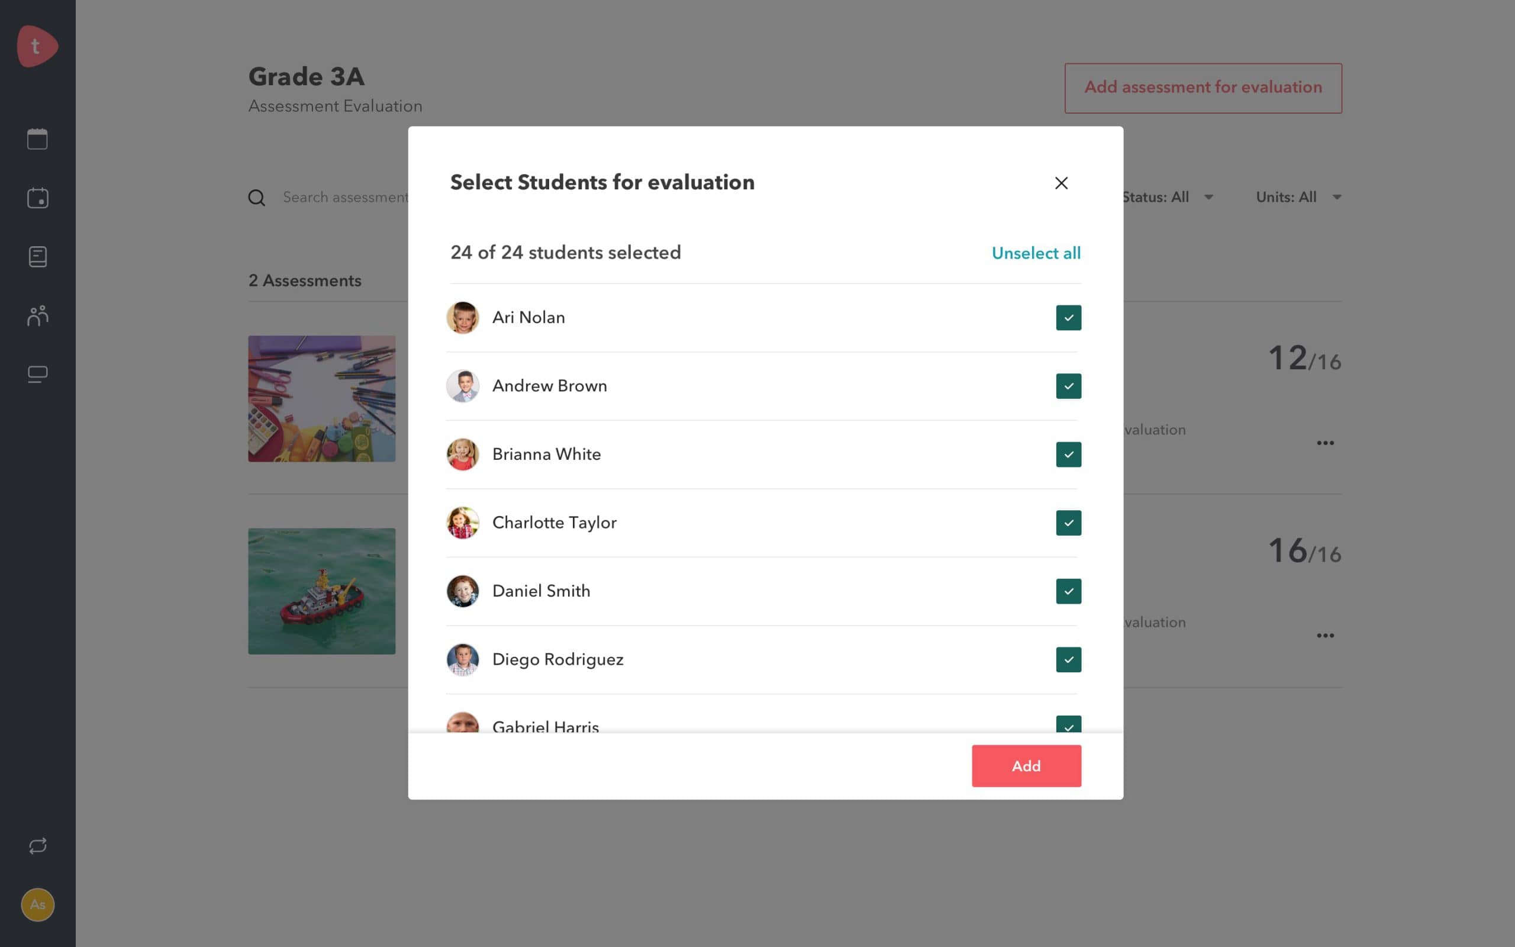Image resolution: width=1515 pixels, height=947 pixels.
Task: Open the three-dot menu for second assessment
Action: click(x=1324, y=635)
